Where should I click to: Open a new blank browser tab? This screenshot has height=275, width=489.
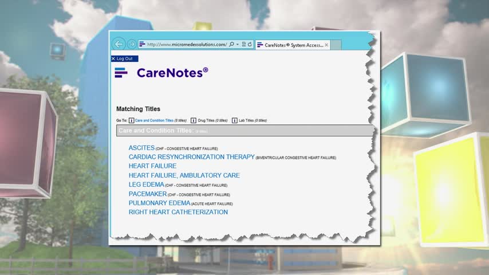(x=336, y=45)
